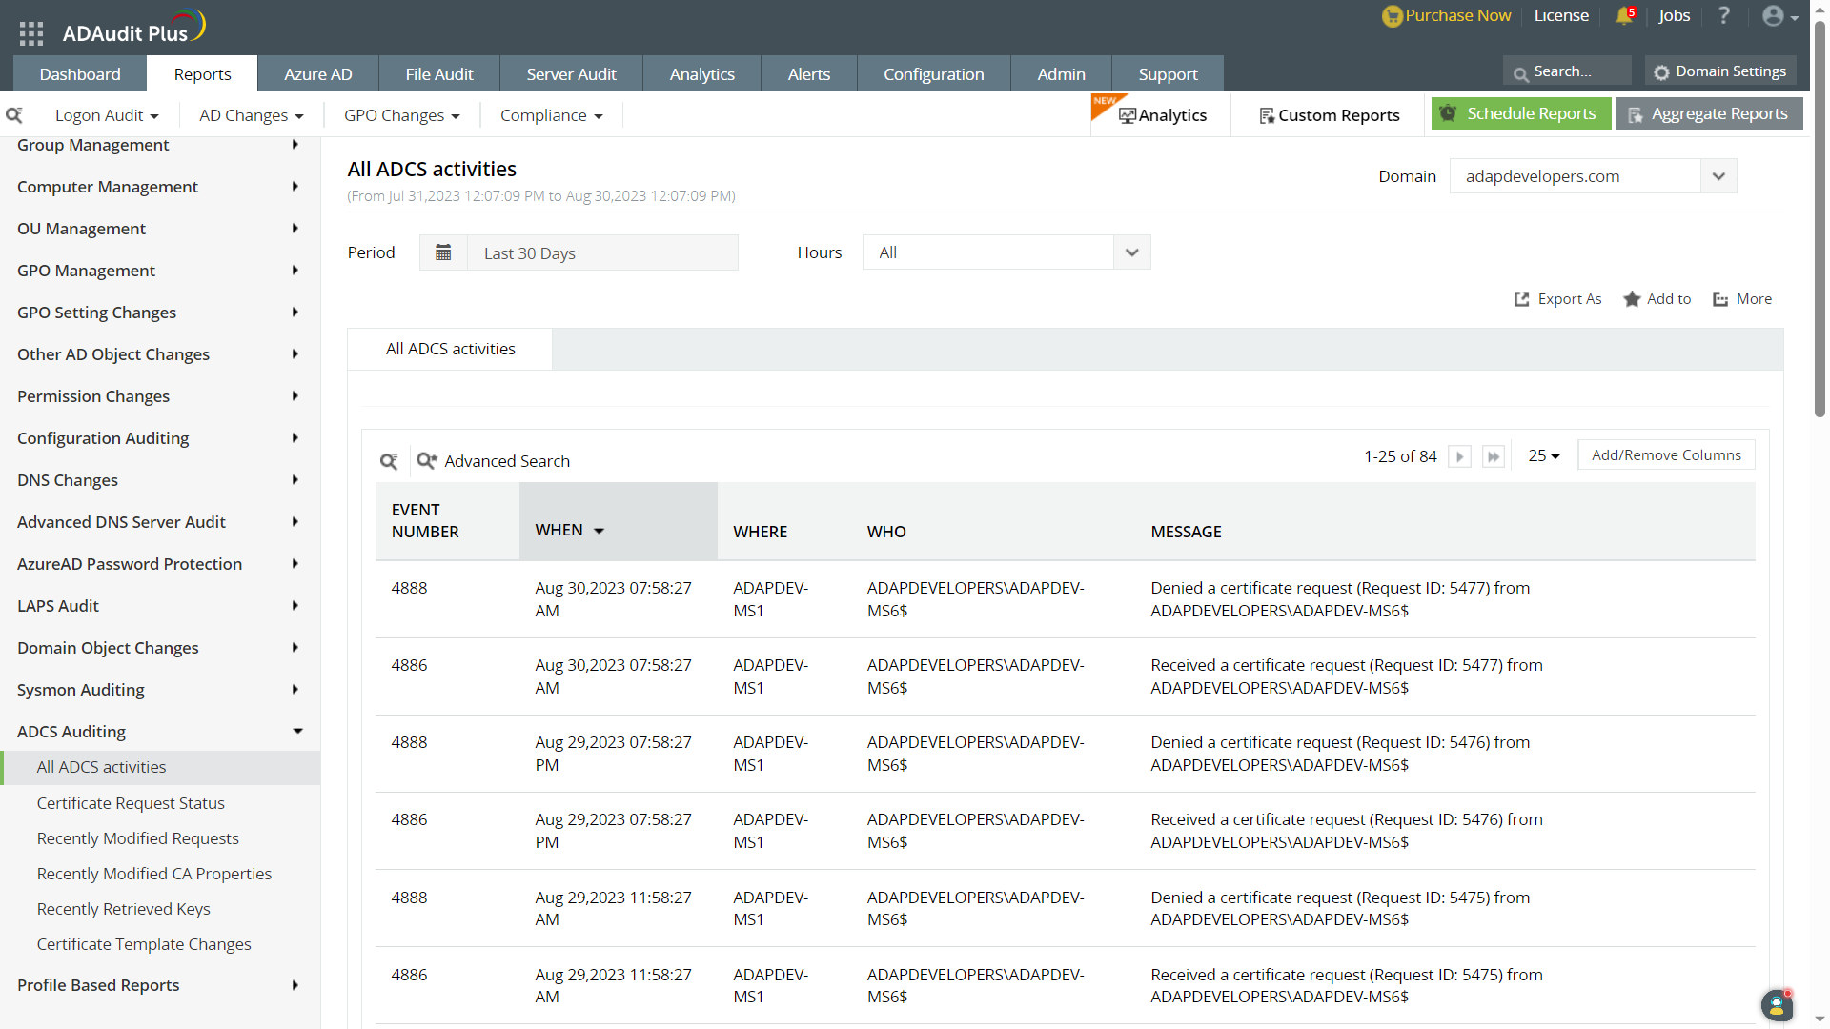This screenshot has width=1830, height=1029.
Task: Switch to the Server Audit tab
Action: [571, 74]
